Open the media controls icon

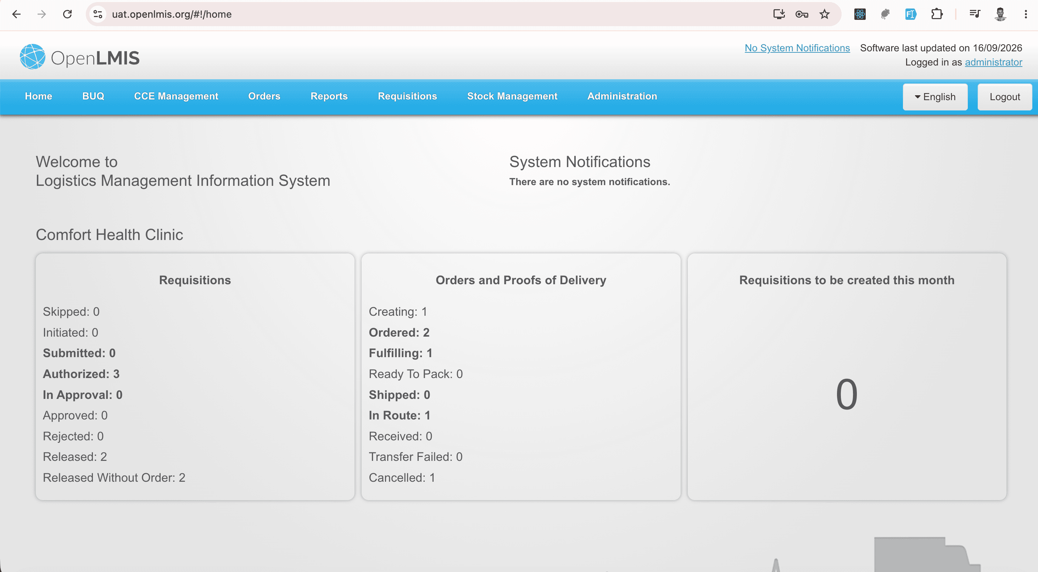[x=975, y=15]
